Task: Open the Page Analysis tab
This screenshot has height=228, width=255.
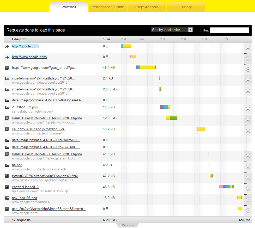Action: [147, 7]
